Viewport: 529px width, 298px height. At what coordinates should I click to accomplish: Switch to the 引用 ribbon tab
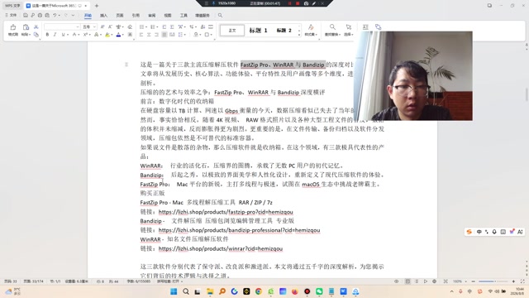[x=136, y=16]
